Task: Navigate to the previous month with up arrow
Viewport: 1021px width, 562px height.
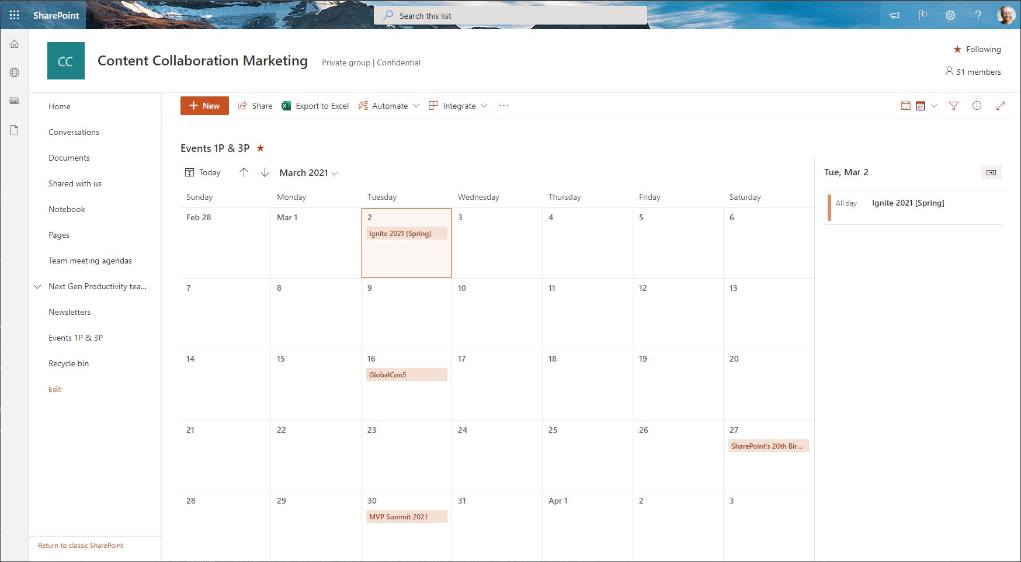Action: pos(244,172)
